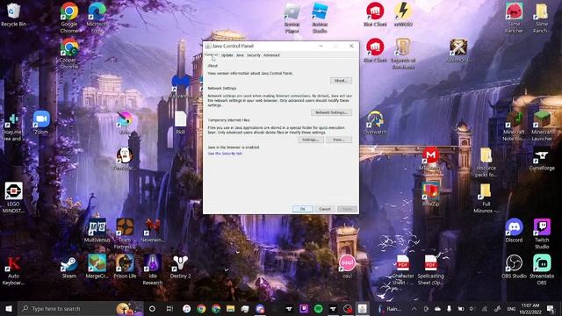Select the General tab
The image size is (562, 316).
[x=211, y=54]
